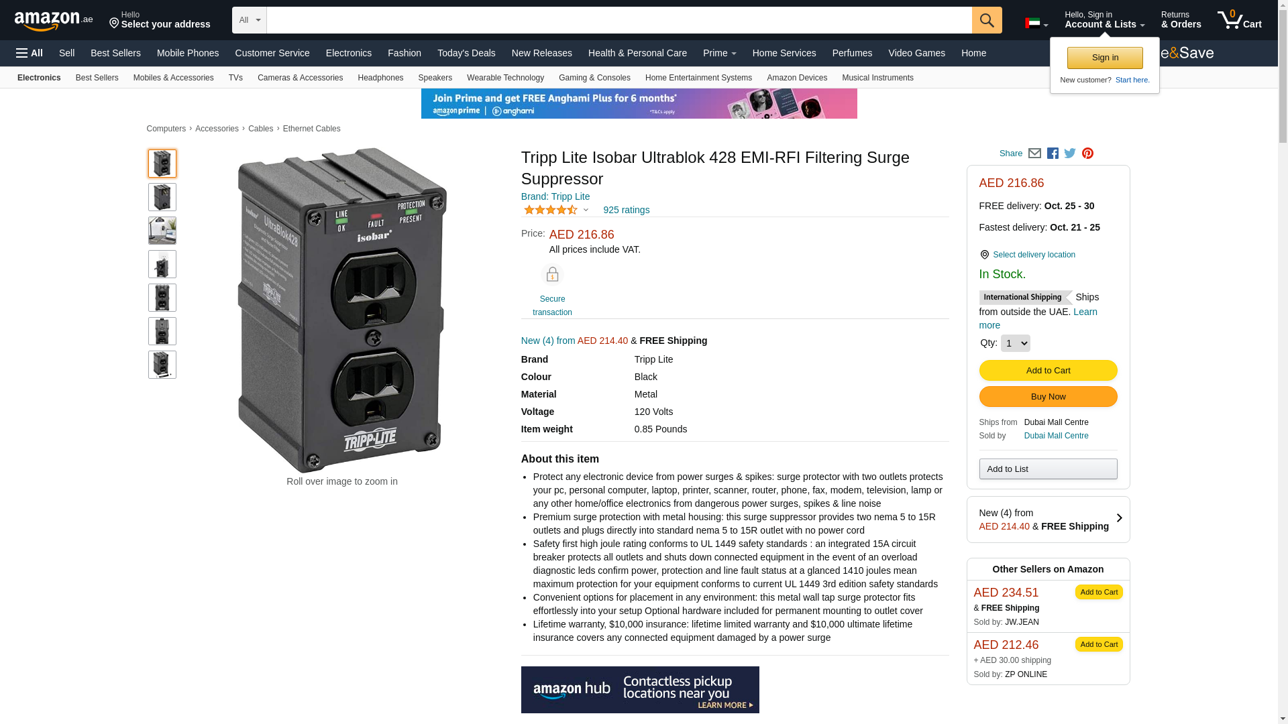Click into the search text field

(619, 20)
